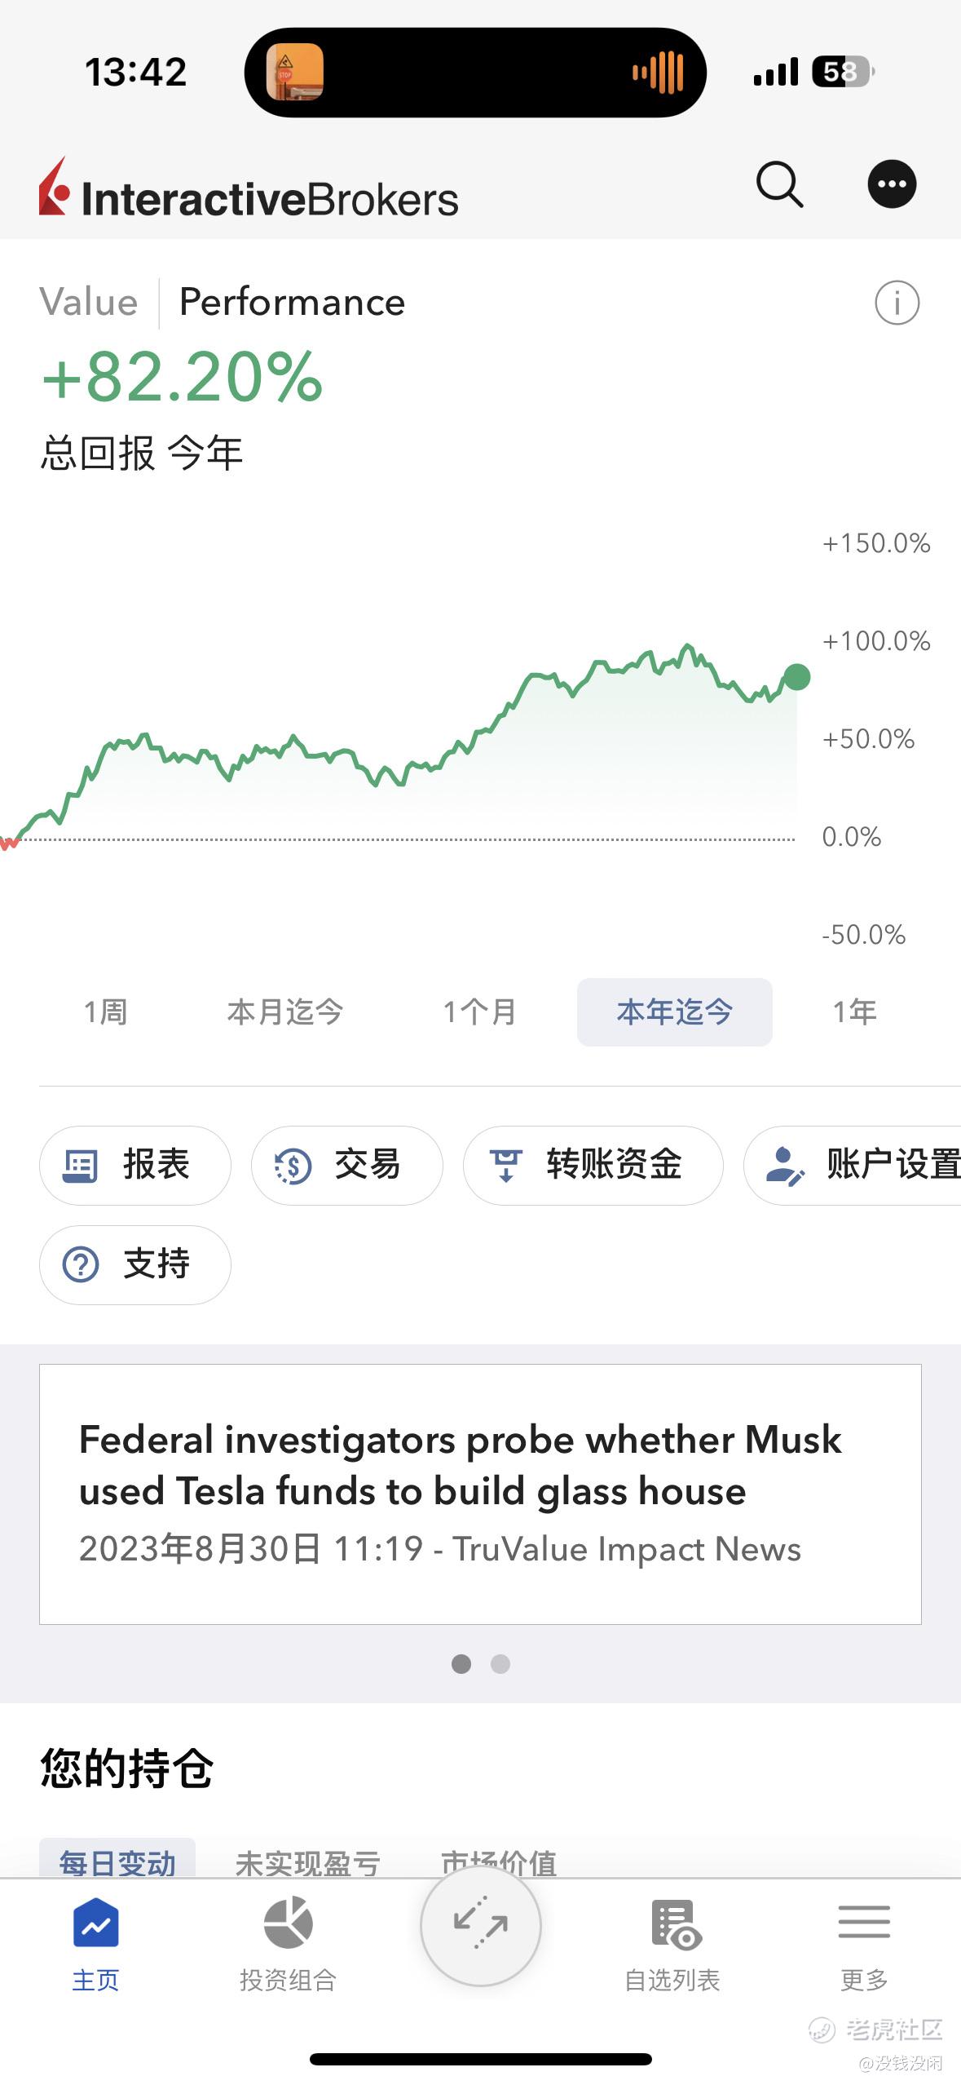The height and width of the screenshot is (2085, 961).
Task: Tap the second news carousel dot
Action: (x=500, y=1664)
